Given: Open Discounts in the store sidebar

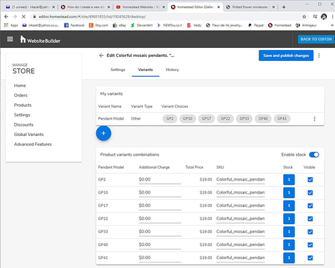Looking at the screenshot, I should tap(24, 124).
